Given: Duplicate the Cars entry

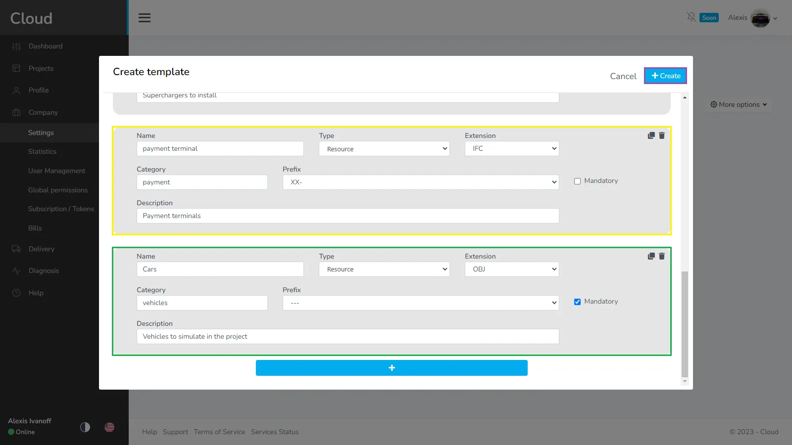Looking at the screenshot, I should pyautogui.click(x=651, y=256).
